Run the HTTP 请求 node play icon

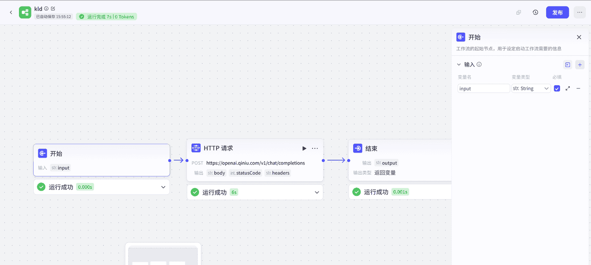pyautogui.click(x=304, y=148)
